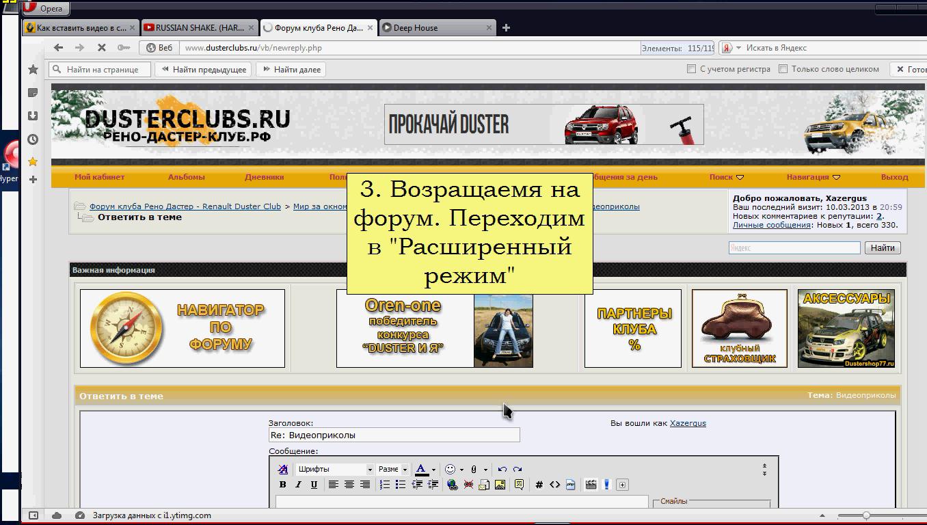Click the password wand key icon
The image size is (927, 525).
[123, 47]
